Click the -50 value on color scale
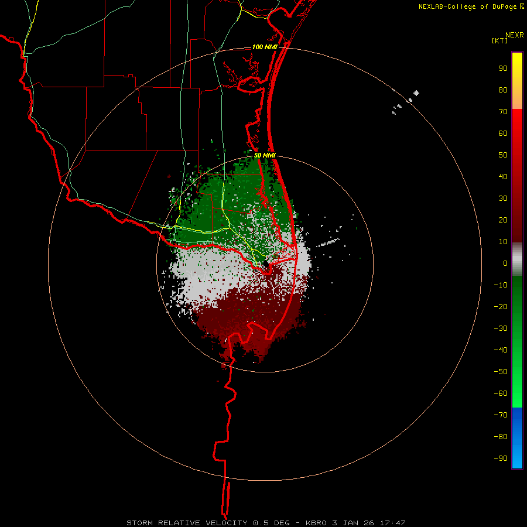Screen dimensions: 527x527 pos(501,372)
